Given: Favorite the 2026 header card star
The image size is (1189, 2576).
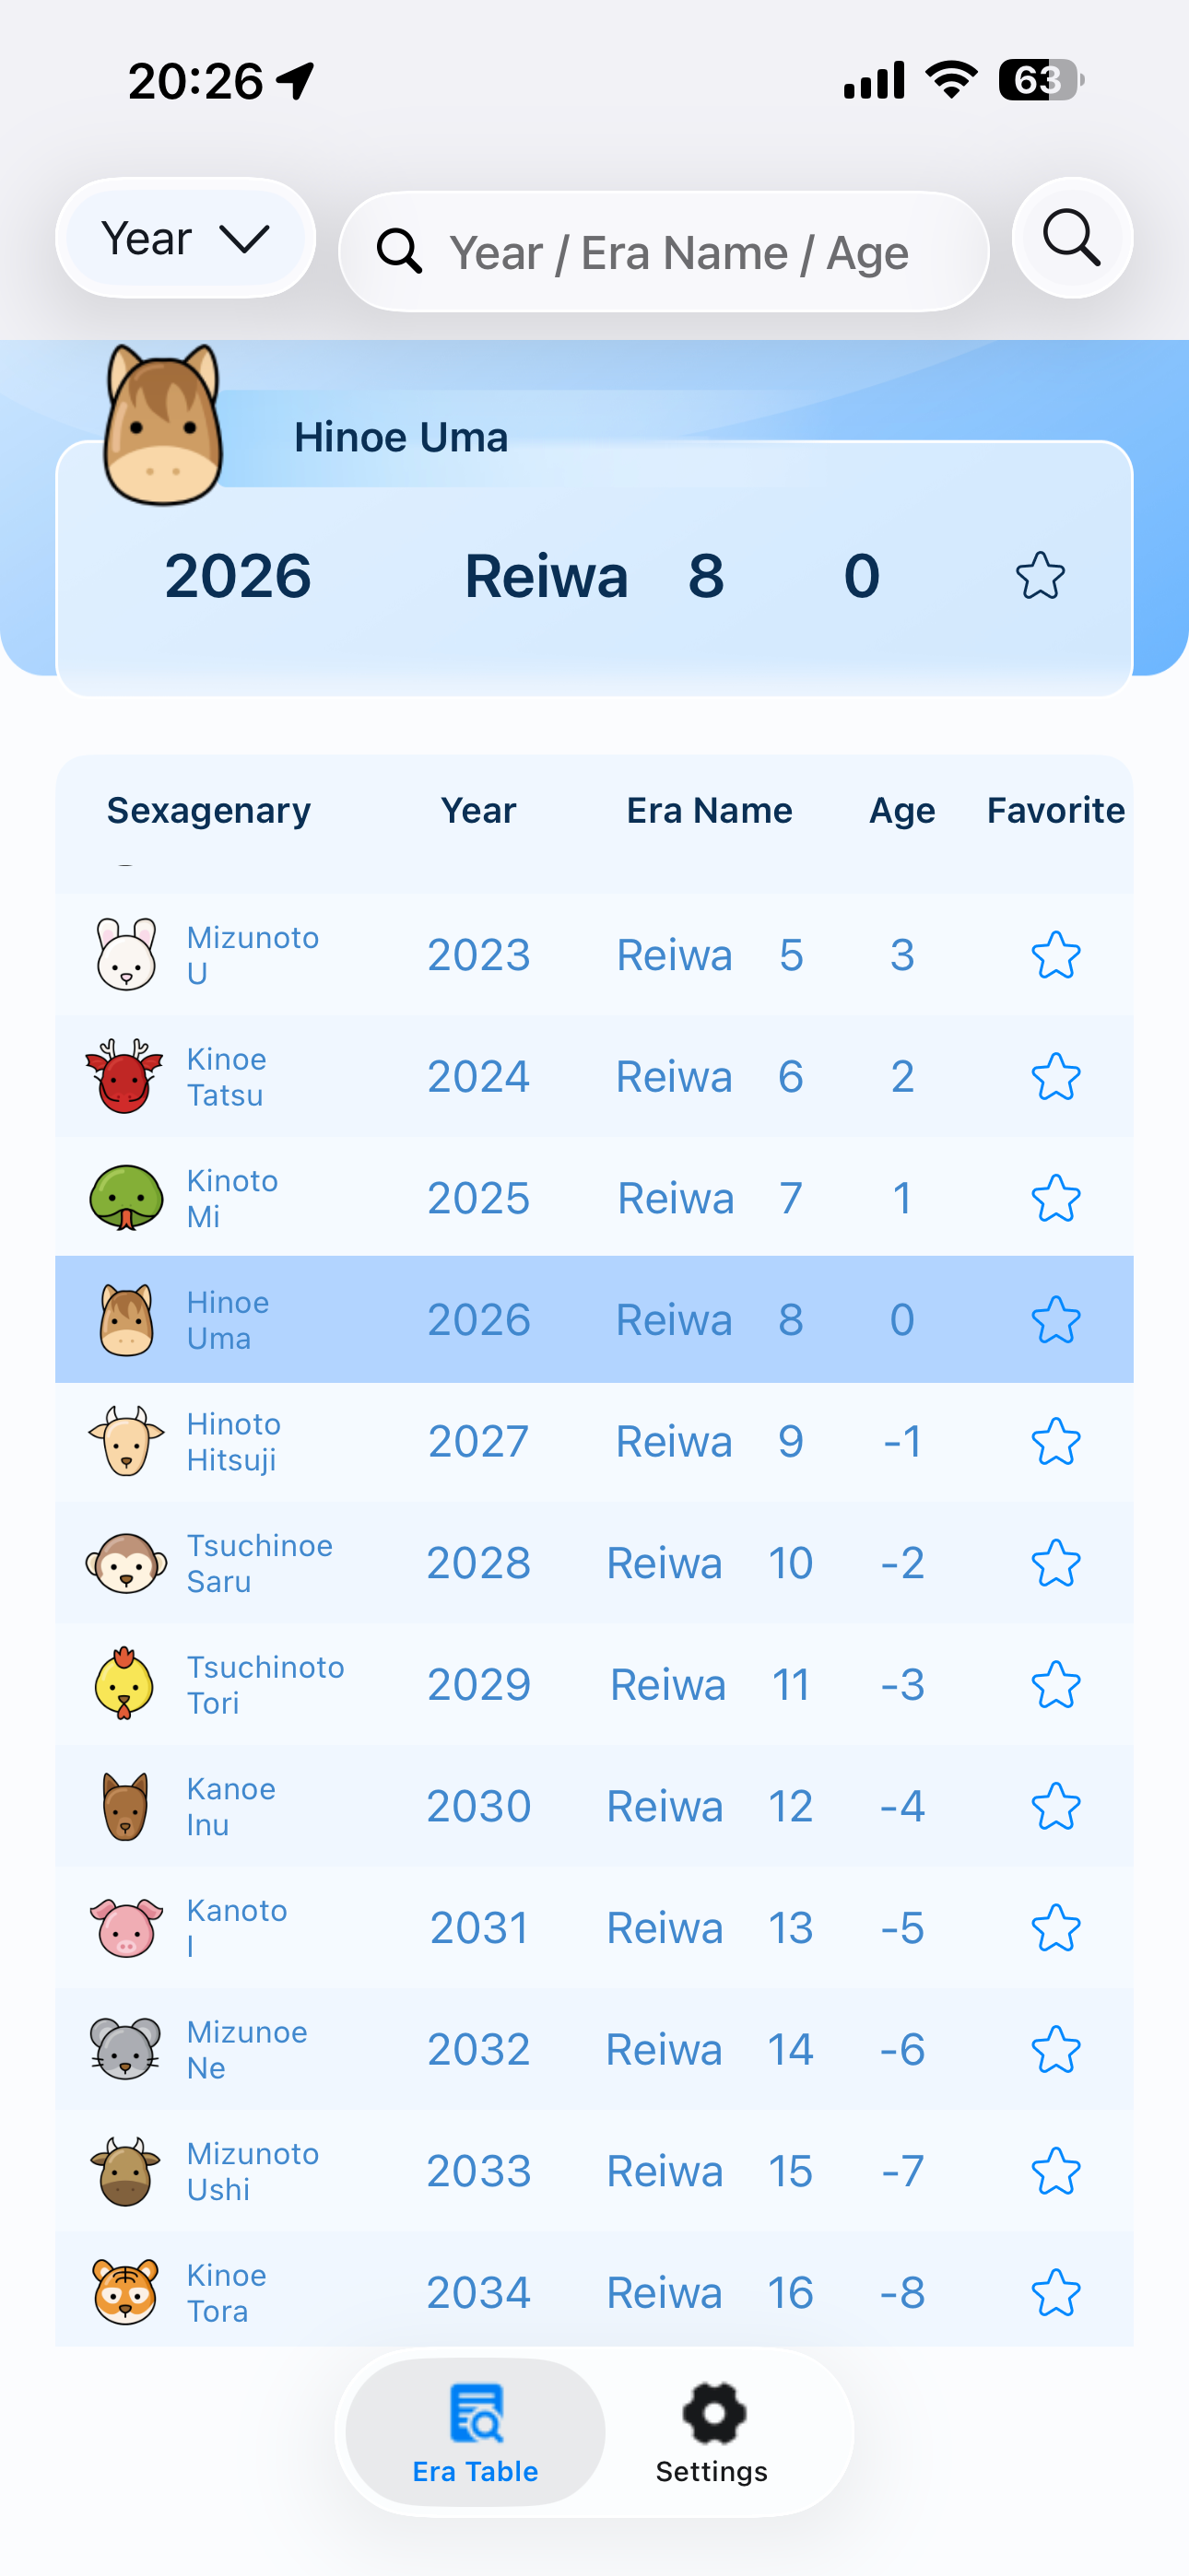Looking at the screenshot, I should [1040, 575].
